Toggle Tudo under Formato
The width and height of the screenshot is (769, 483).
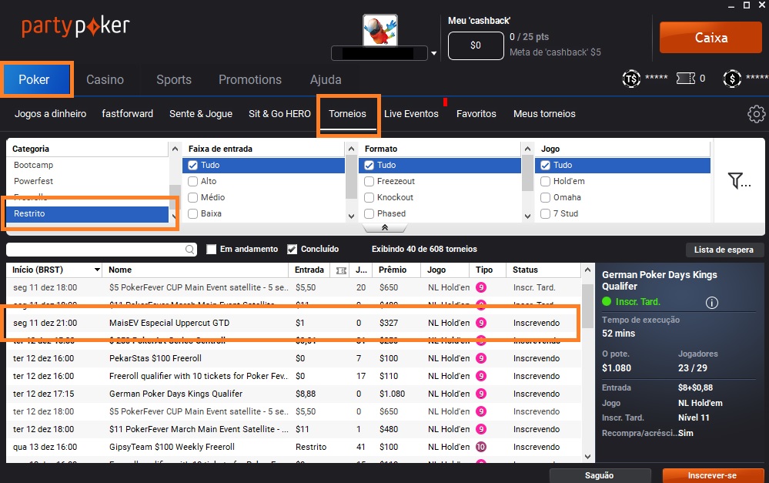click(369, 166)
